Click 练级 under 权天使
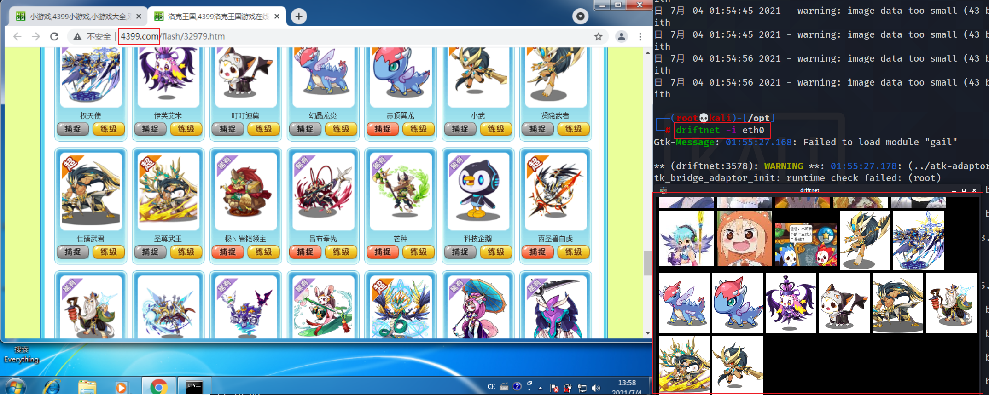The height and width of the screenshot is (395, 989). click(109, 129)
